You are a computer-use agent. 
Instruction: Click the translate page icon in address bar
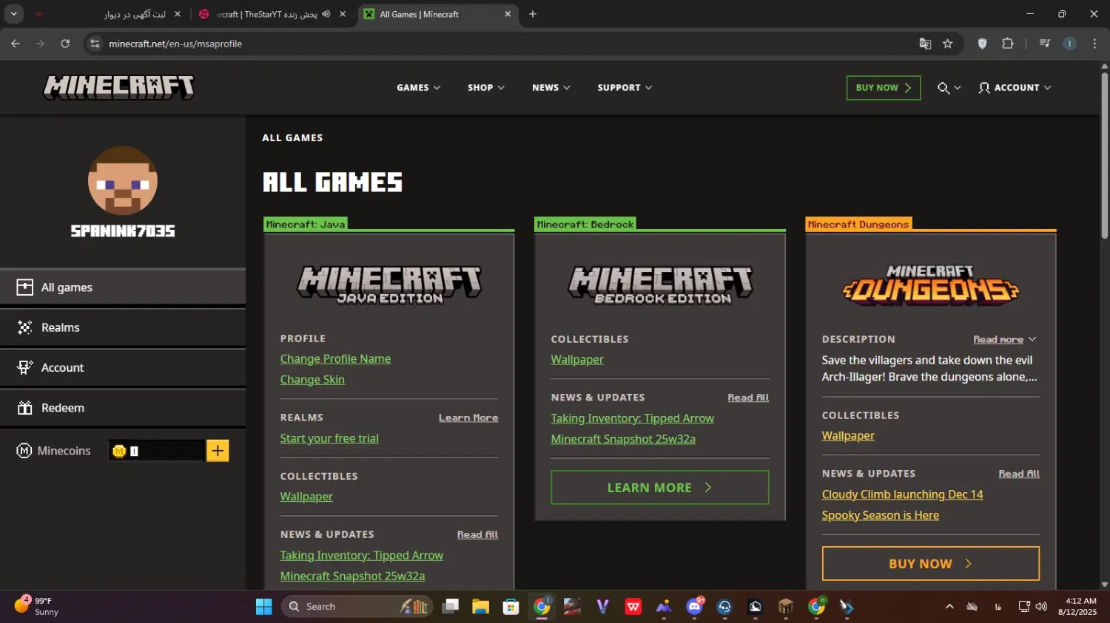coord(925,44)
